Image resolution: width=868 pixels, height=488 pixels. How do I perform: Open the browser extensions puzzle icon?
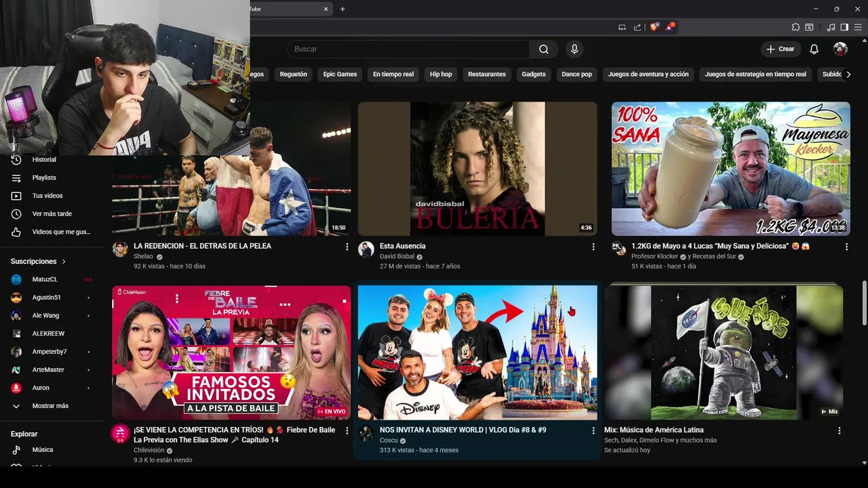coord(795,27)
